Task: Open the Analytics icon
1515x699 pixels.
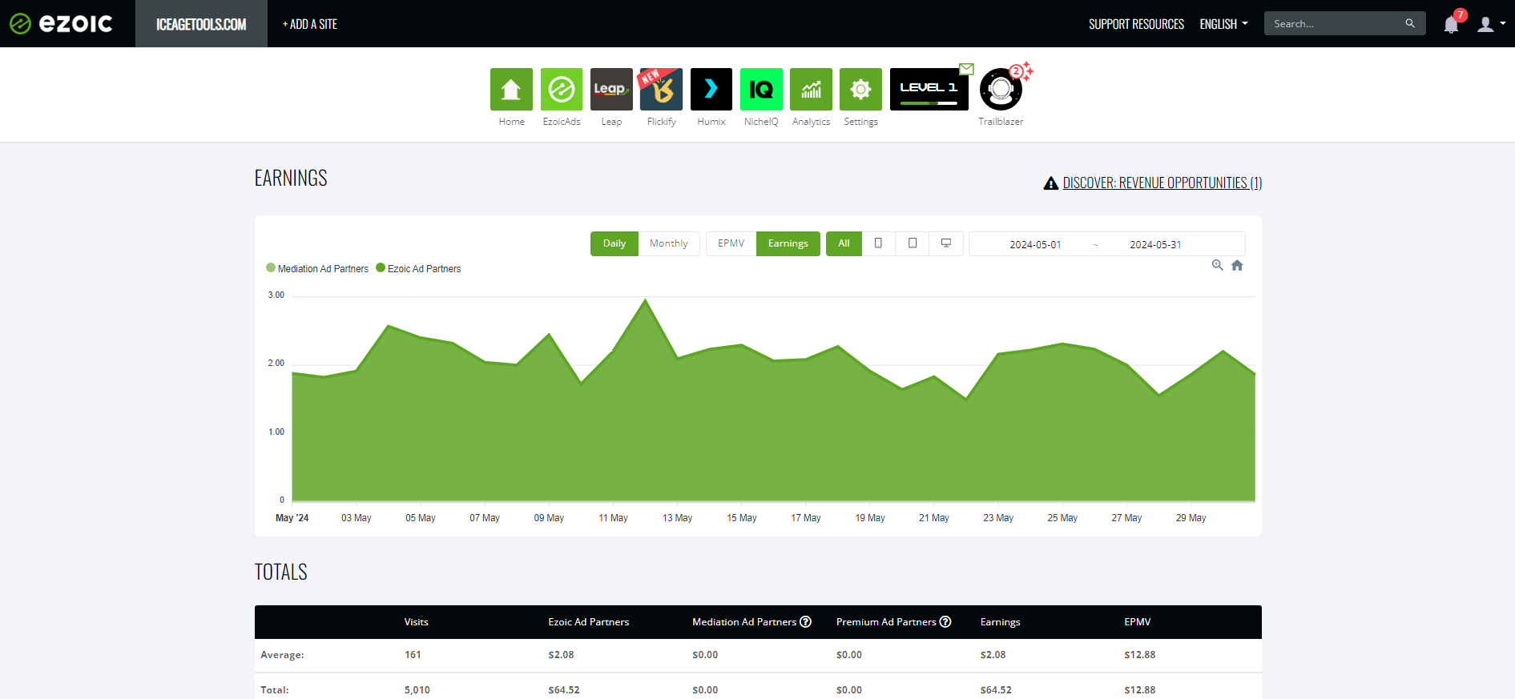Action: 811,89
